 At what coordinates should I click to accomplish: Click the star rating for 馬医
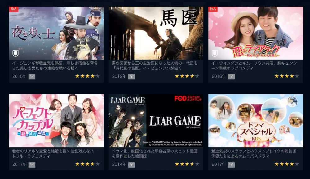pos(187,76)
